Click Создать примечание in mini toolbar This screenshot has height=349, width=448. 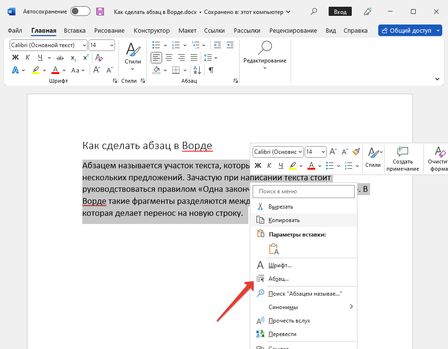click(x=402, y=159)
